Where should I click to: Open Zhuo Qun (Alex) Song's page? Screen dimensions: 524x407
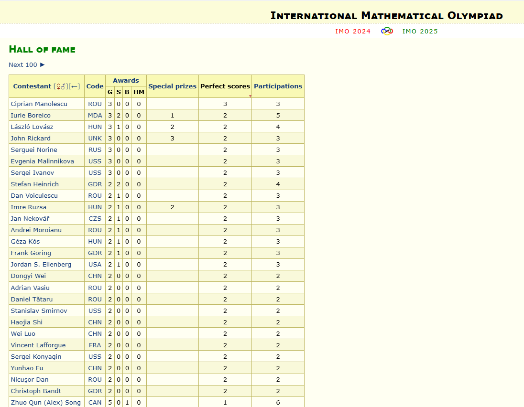click(x=45, y=402)
